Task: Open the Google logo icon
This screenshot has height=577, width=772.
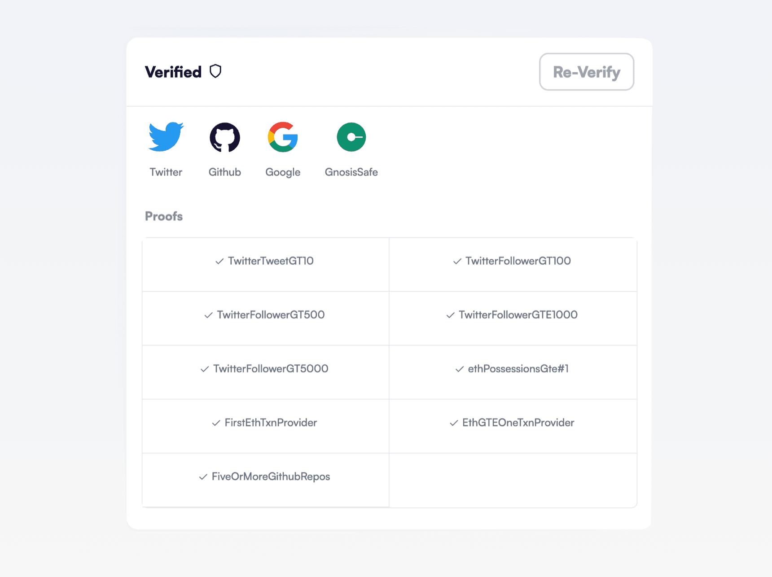Action: (283, 137)
